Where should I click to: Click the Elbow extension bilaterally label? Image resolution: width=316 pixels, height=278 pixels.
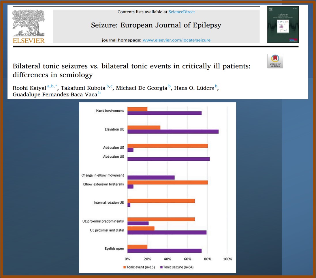(x=104, y=184)
